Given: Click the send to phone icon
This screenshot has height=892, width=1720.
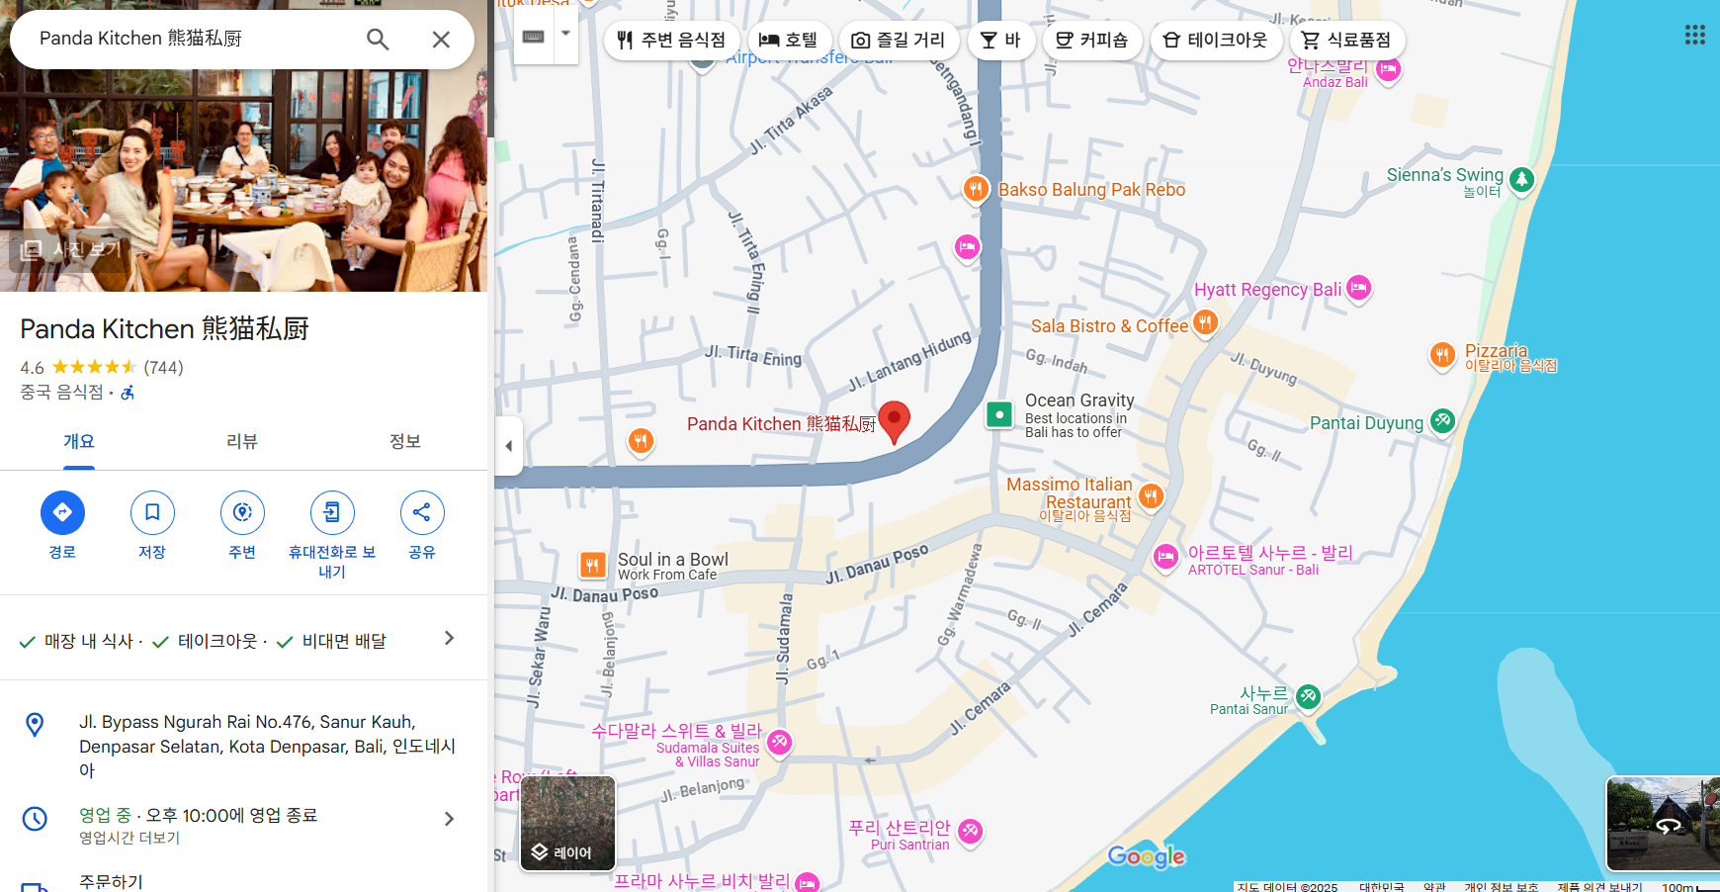Looking at the screenshot, I should pos(332,512).
